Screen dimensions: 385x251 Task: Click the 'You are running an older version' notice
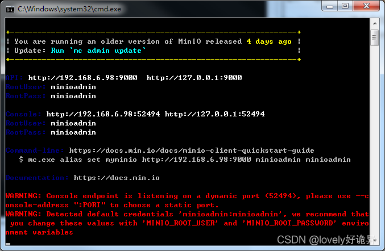[x=153, y=41]
